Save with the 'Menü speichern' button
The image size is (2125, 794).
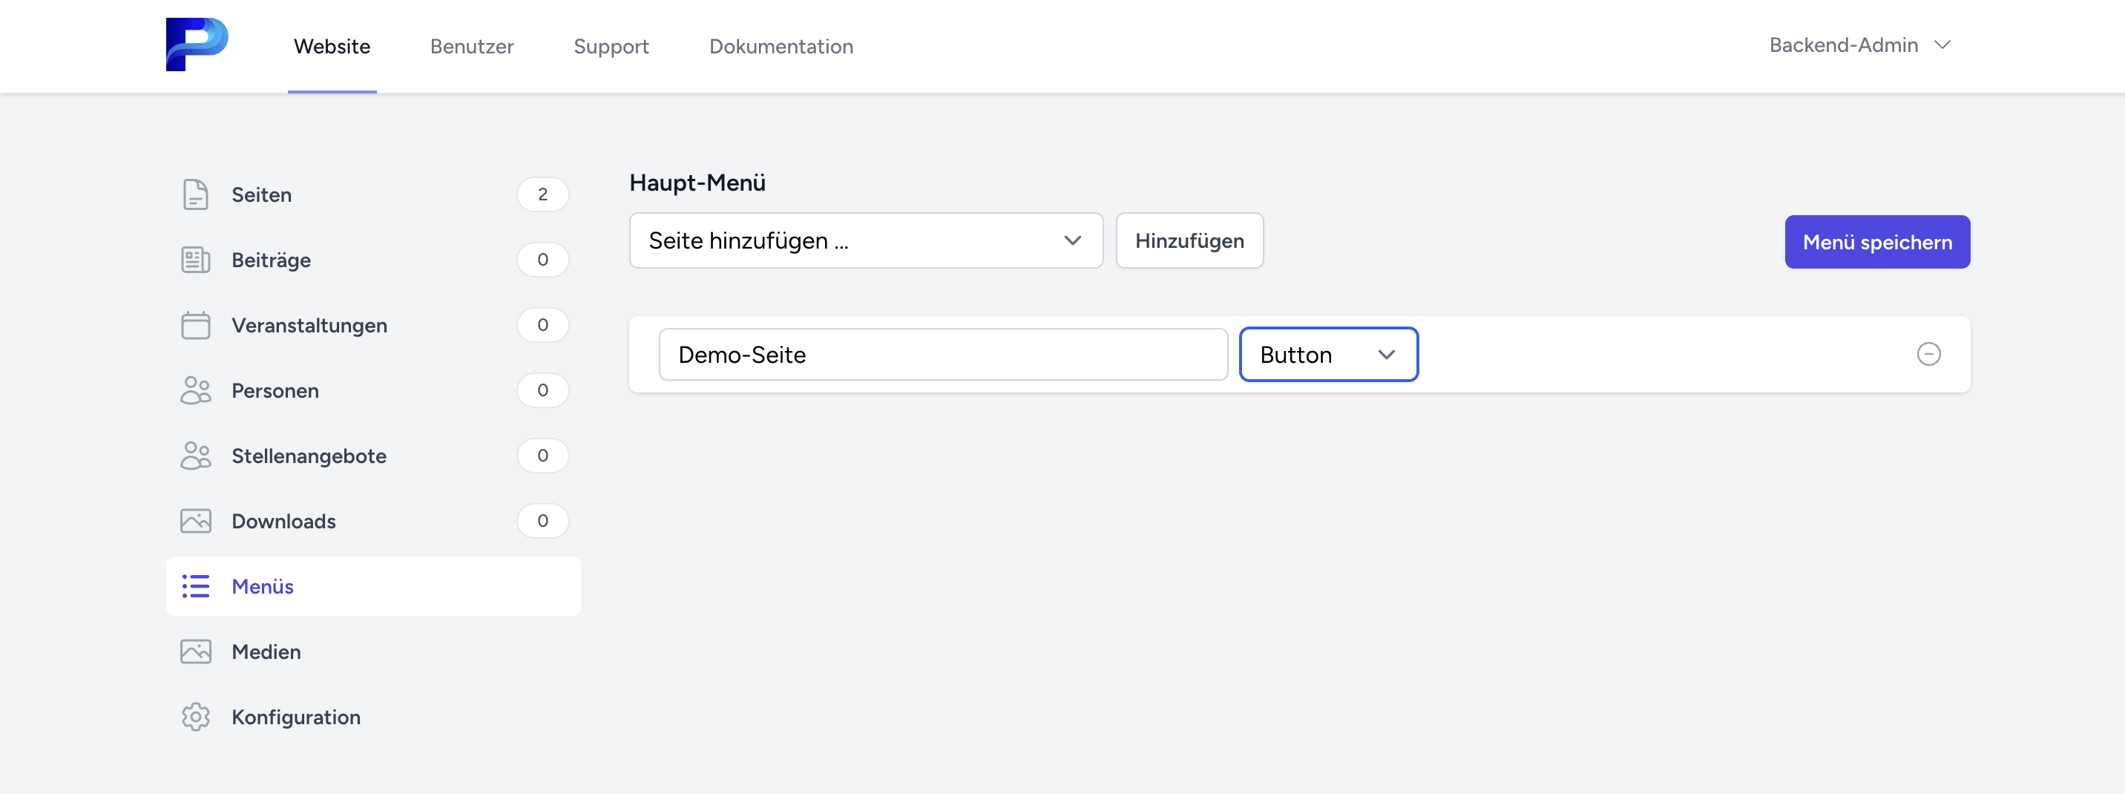click(1876, 242)
